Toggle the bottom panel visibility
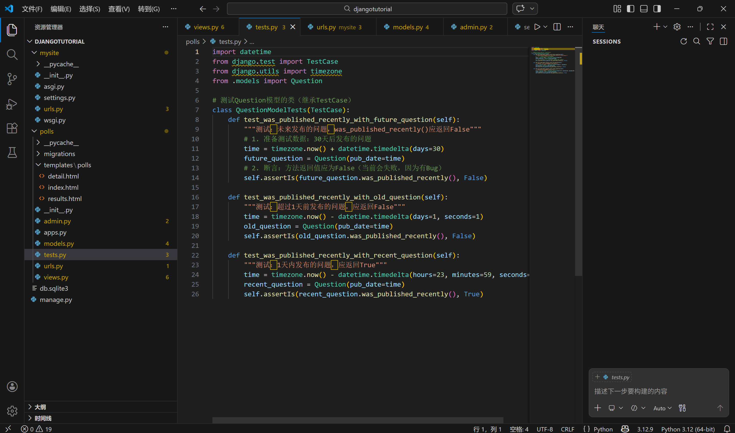The width and height of the screenshot is (735, 433). (x=644, y=9)
